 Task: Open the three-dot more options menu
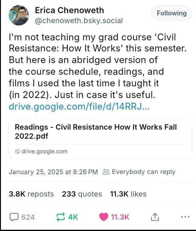pyautogui.click(x=185, y=217)
